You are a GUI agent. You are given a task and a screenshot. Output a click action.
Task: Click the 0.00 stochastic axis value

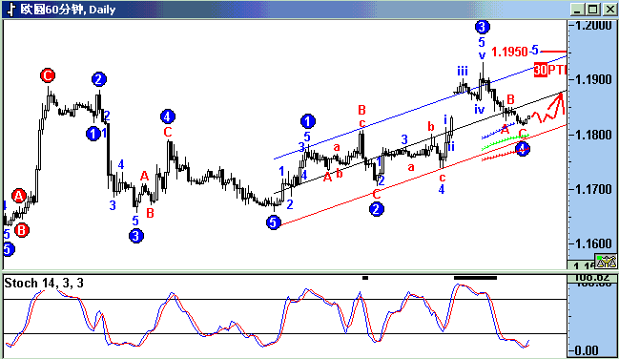586,350
